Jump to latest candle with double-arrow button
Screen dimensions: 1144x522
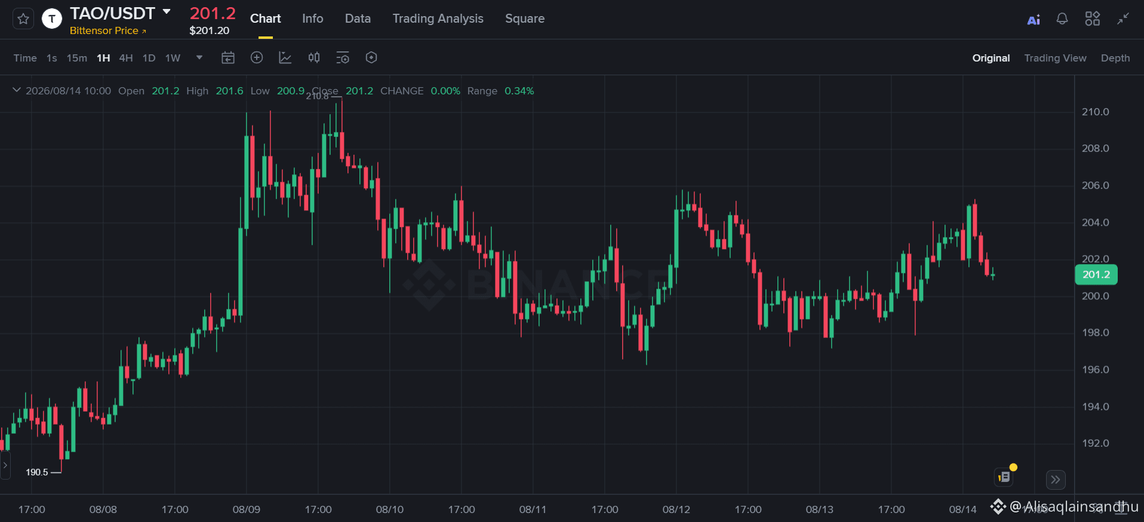click(x=1056, y=480)
